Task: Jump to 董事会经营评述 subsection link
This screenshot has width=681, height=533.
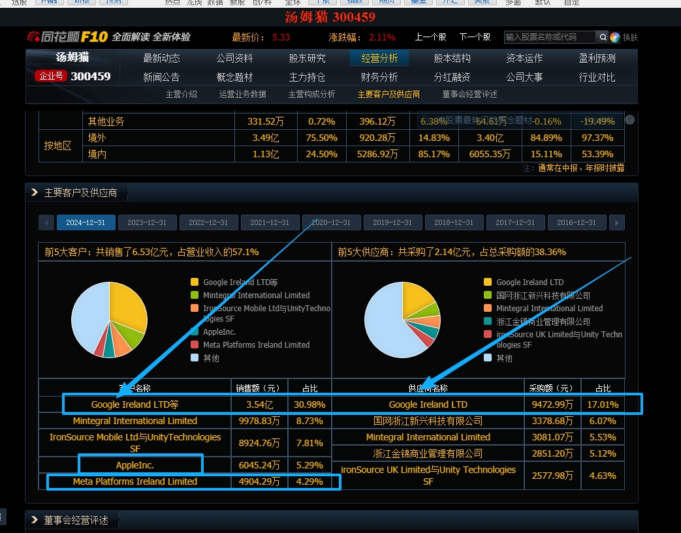Action: (x=469, y=94)
